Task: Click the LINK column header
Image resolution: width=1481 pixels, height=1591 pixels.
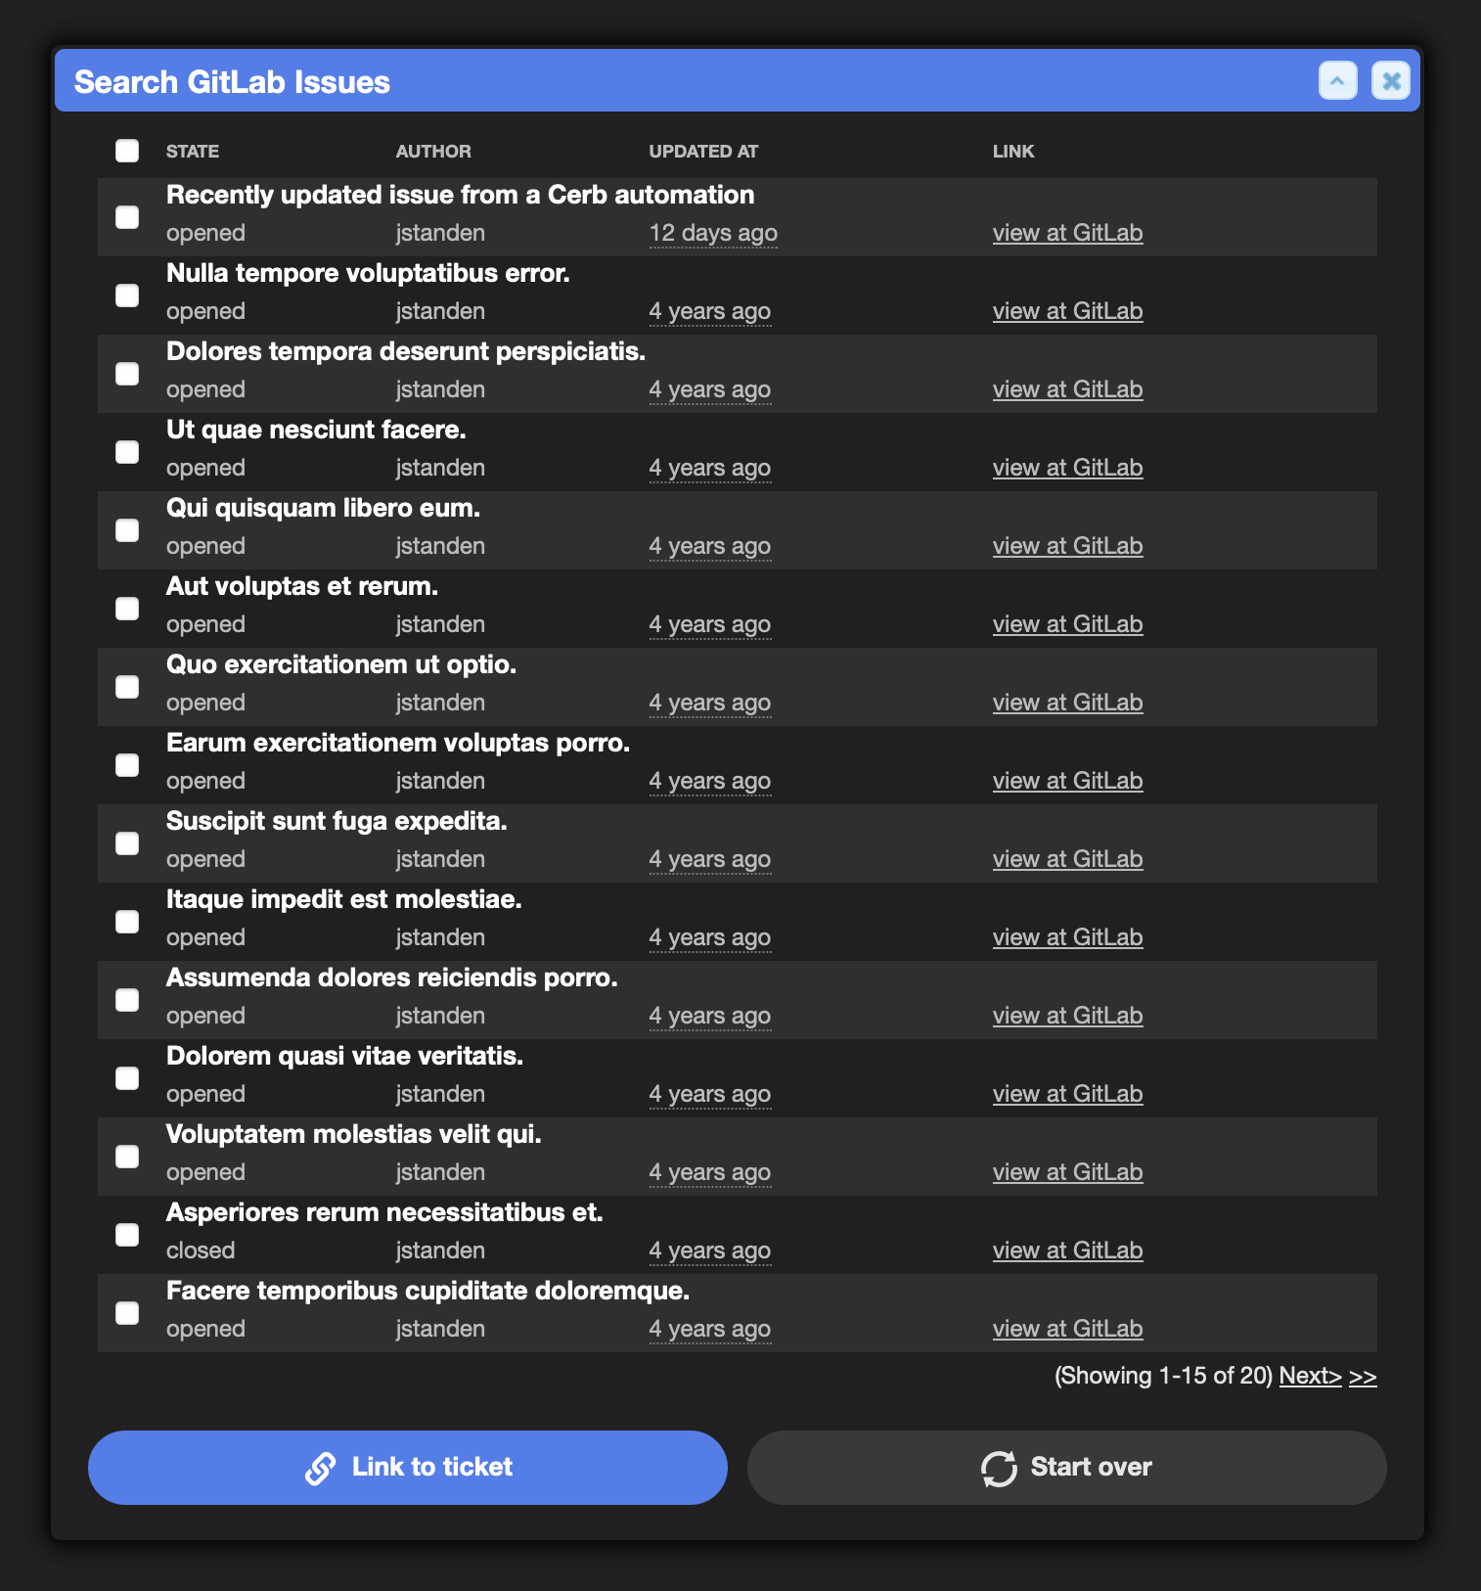Action: [1013, 152]
